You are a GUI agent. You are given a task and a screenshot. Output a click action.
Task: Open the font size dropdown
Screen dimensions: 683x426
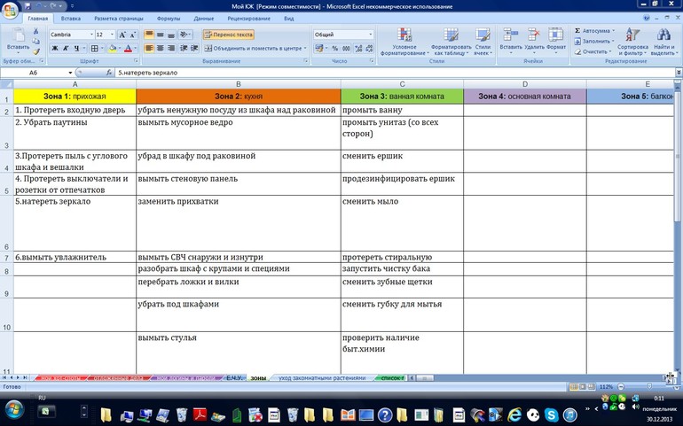[x=112, y=35]
